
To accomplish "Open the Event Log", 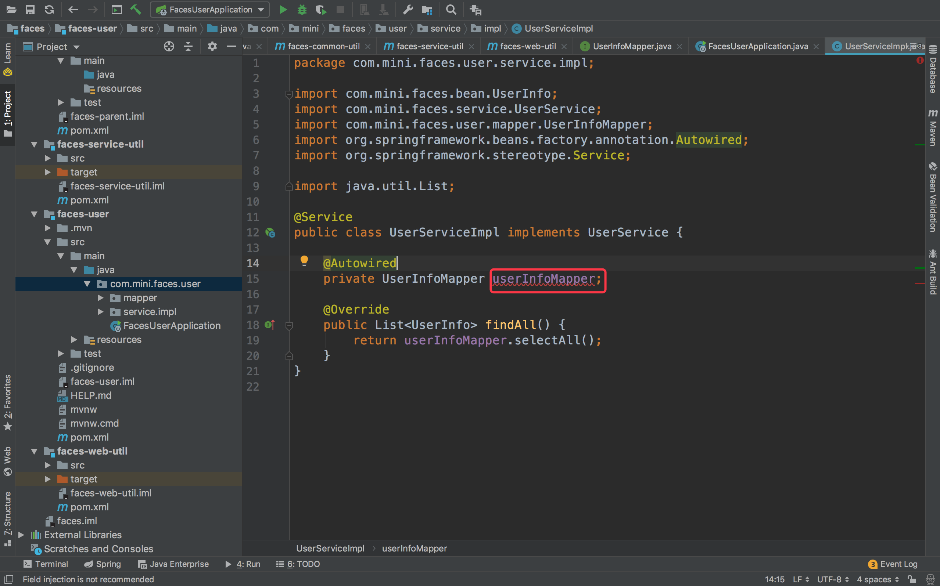I will point(897,564).
